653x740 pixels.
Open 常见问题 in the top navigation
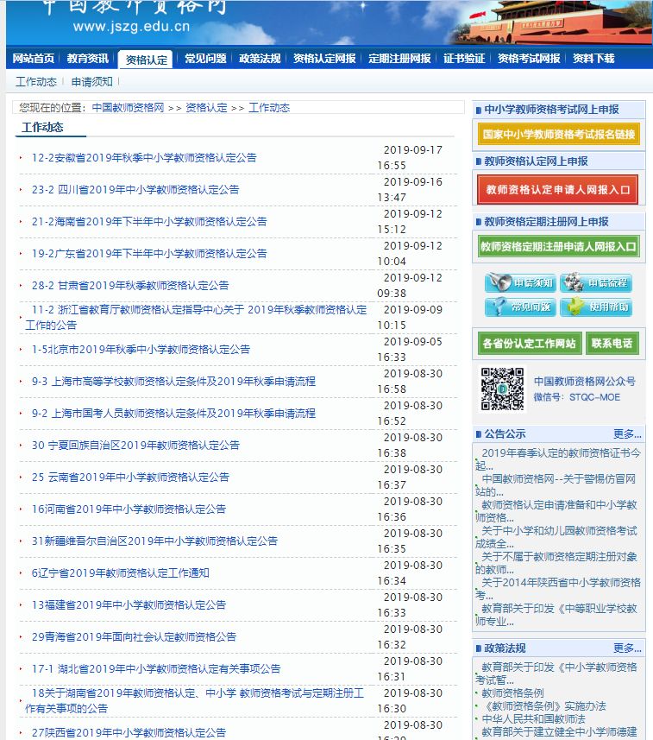pos(205,59)
